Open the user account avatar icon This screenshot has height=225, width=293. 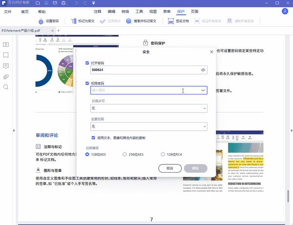[285, 11]
